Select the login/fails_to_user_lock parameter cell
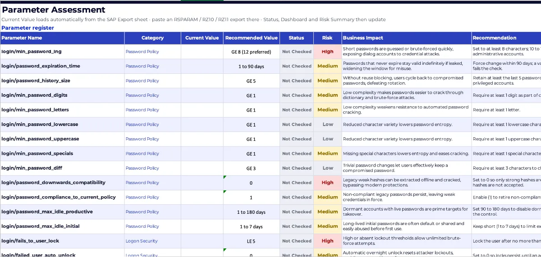Image resolution: width=541 pixels, height=257 pixels. (x=62, y=241)
